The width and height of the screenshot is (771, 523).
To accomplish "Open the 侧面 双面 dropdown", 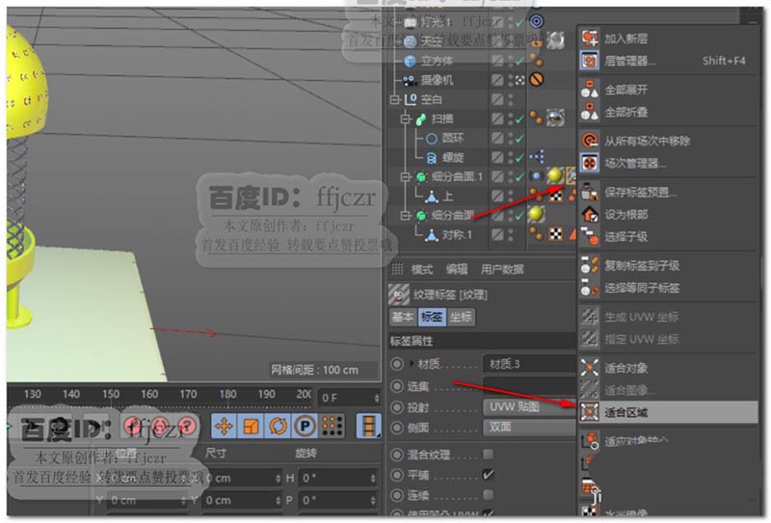I will pyautogui.click(x=529, y=427).
